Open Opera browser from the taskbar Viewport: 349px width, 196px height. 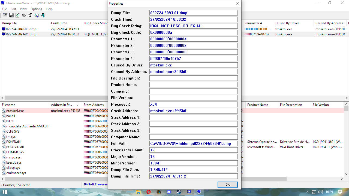(x=148, y=192)
